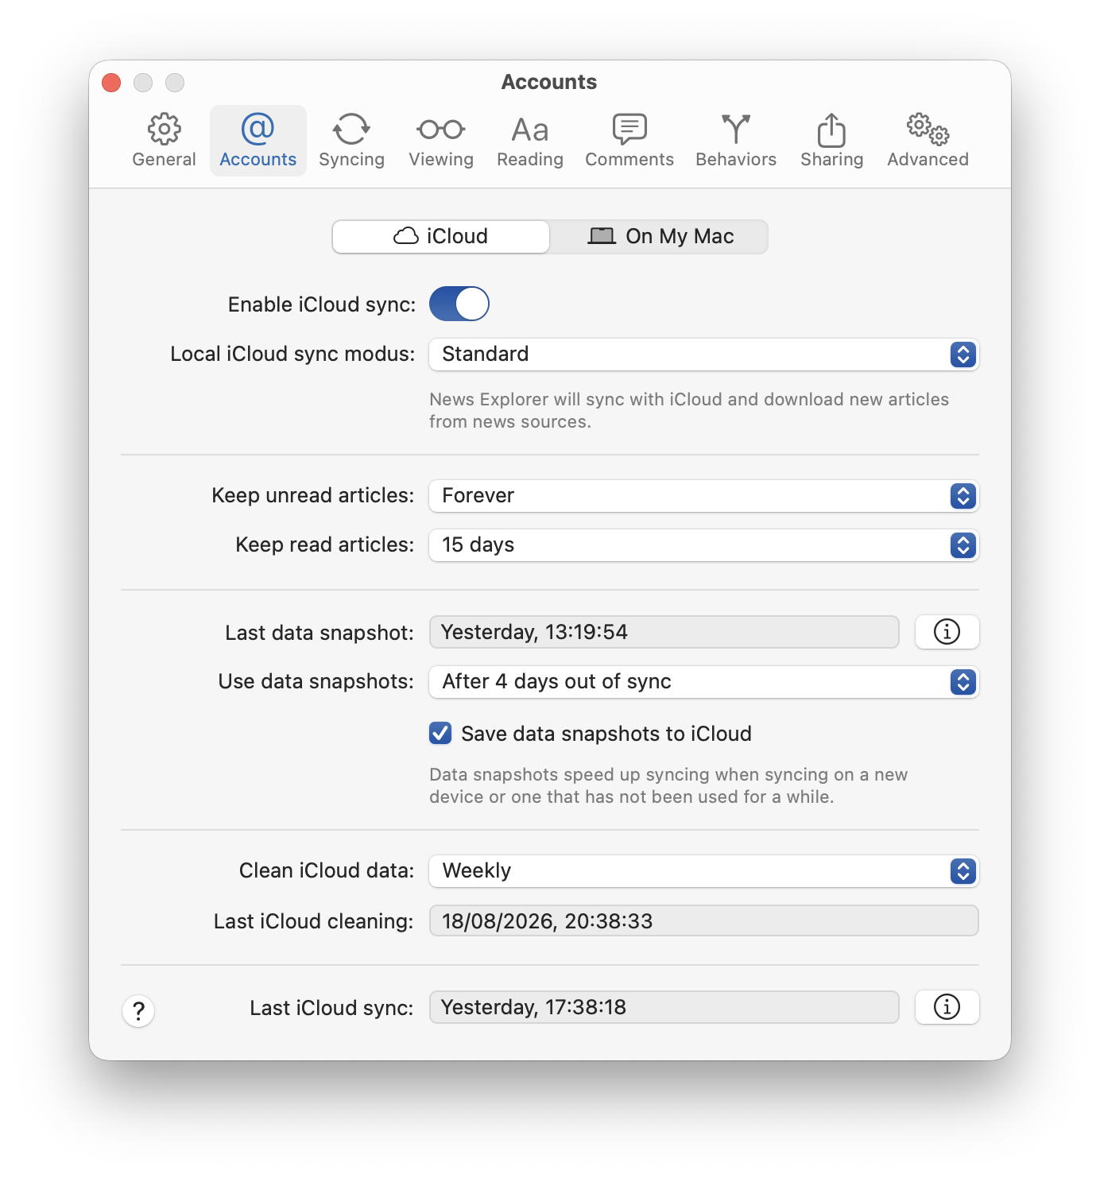
Task: Click the 'Enable iCloud sync:' label
Action: (x=322, y=304)
